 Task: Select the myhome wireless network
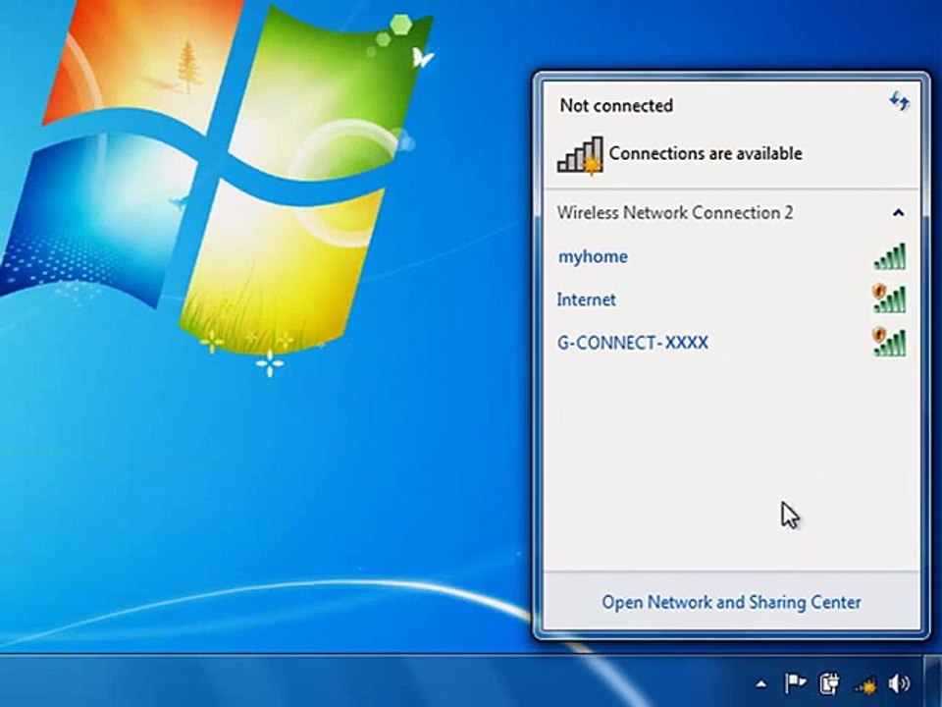pos(731,256)
